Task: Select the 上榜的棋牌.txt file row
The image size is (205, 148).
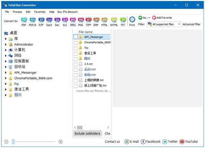Action: (92, 80)
